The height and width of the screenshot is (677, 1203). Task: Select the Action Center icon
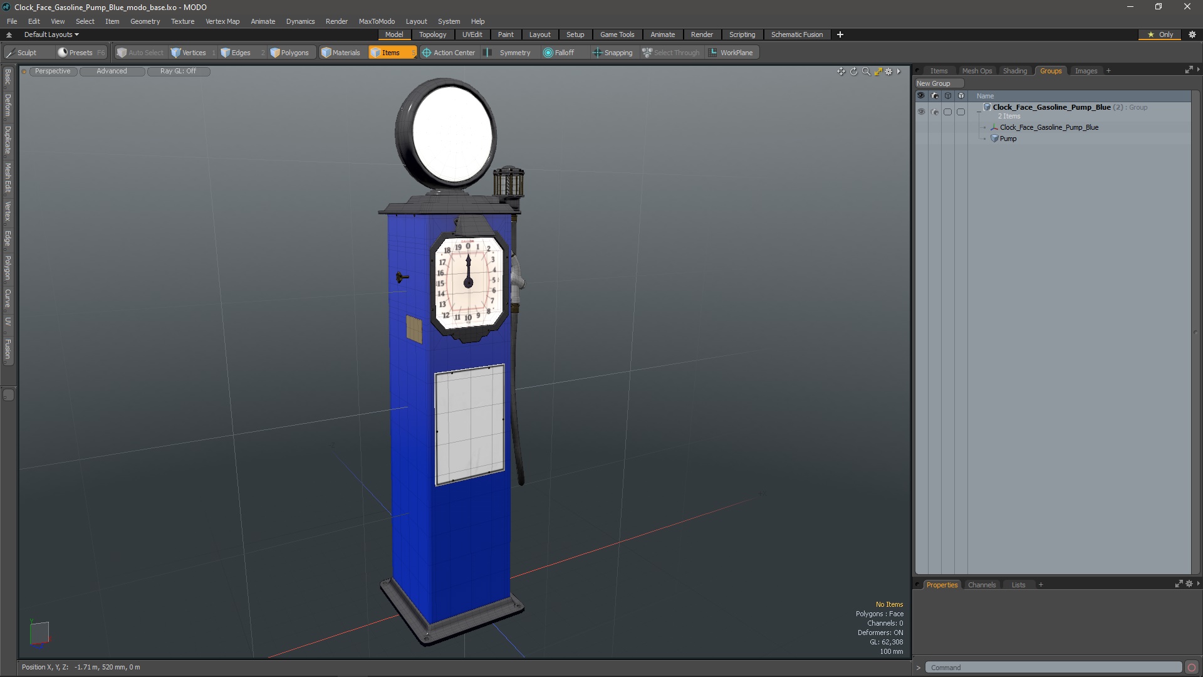click(426, 52)
